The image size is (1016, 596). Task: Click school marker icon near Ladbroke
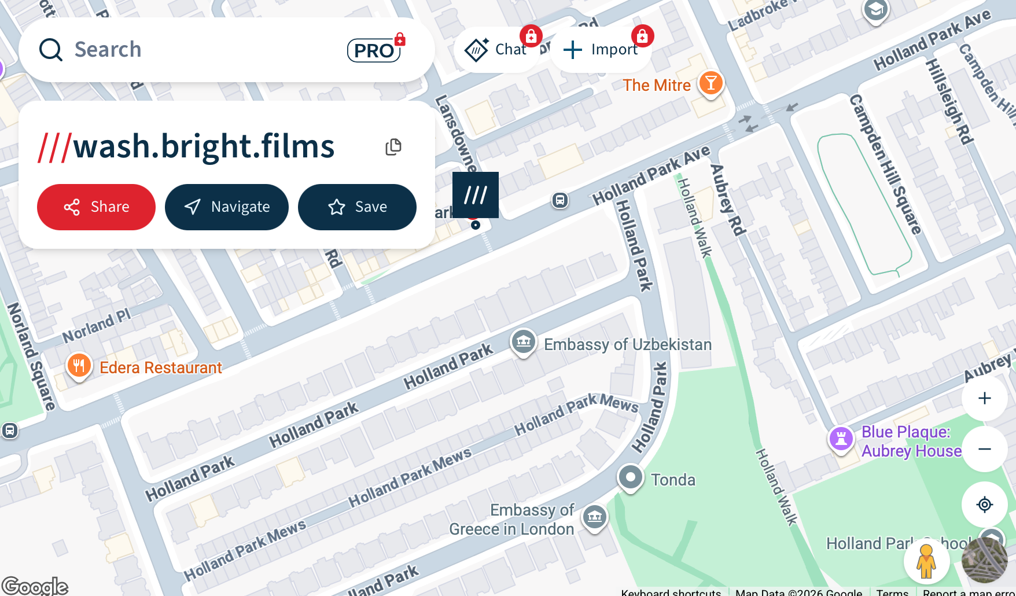click(876, 10)
